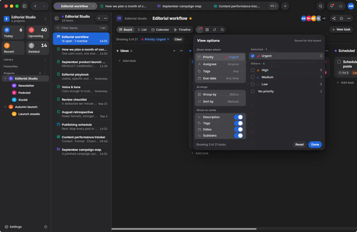Open the Deleted trash tile
The width and height of the screenshot is (357, 232).
(37, 48)
